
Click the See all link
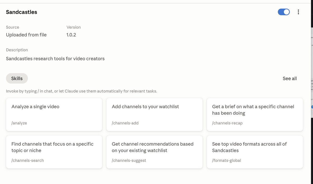pyautogui.click(x=290, y=78)
